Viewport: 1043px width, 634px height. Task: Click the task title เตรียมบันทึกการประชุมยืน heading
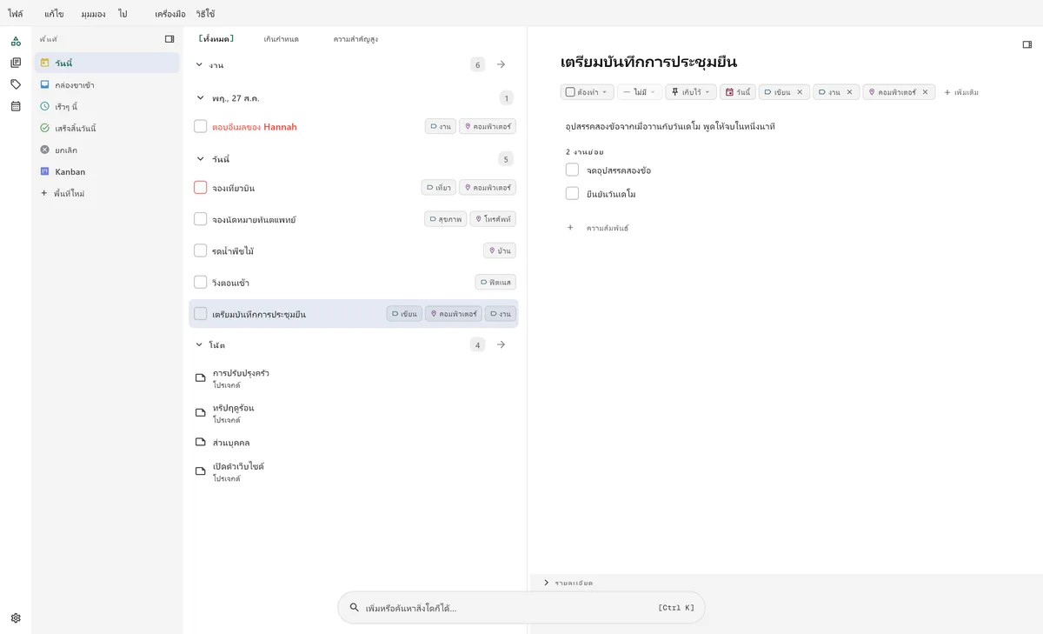pos(649,63)
